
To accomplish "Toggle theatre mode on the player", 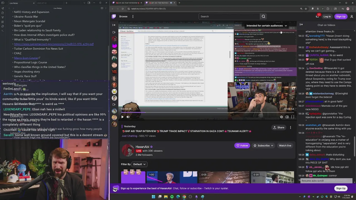I will pyautogui.click(x=287, y=117).
